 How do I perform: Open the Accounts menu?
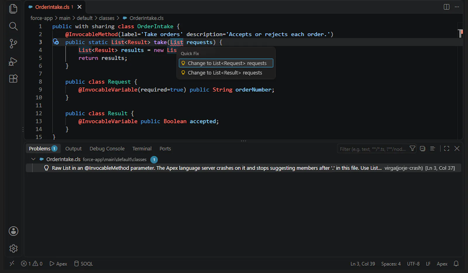[13, 231]
